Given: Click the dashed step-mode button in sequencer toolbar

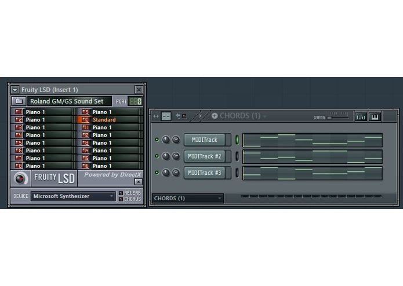Looking at the screenshot, I should pyautogui.click(x=166, y=116).
